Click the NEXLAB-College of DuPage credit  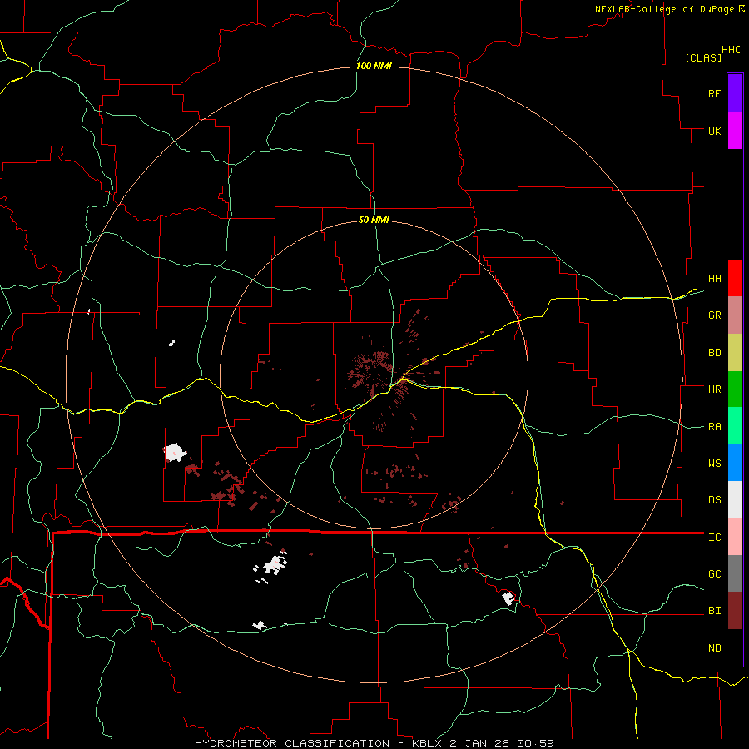pyautogui.click(x=670, y=9)
